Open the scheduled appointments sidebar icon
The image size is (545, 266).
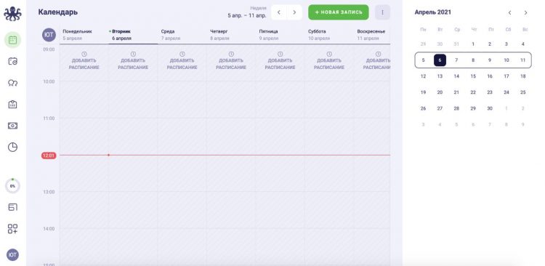point(12,62)
